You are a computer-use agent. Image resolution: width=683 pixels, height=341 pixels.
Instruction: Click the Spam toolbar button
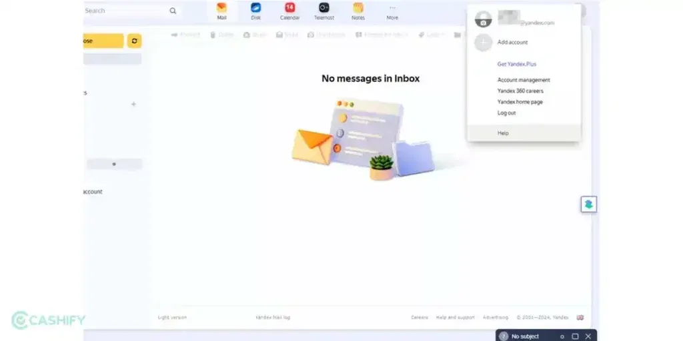(254, 35)
